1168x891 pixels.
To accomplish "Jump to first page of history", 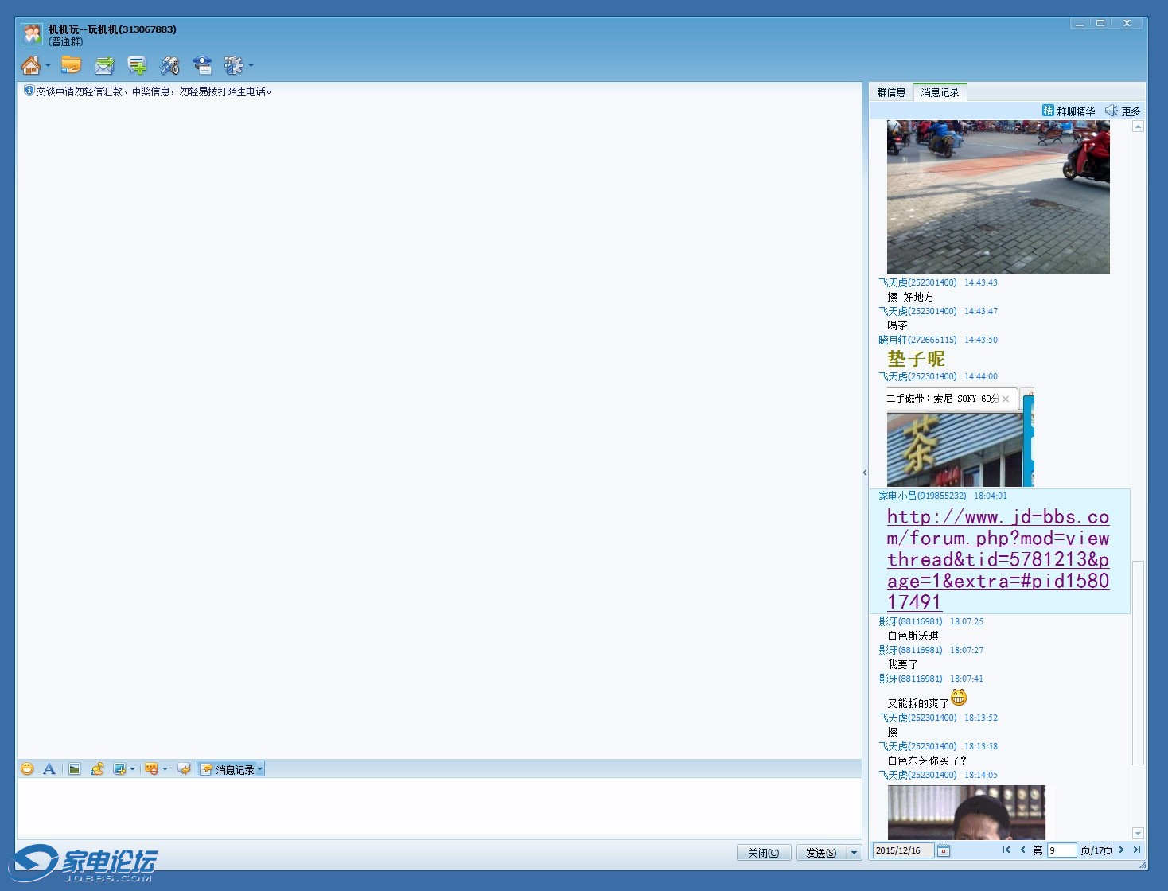I will pos(1006,850).
